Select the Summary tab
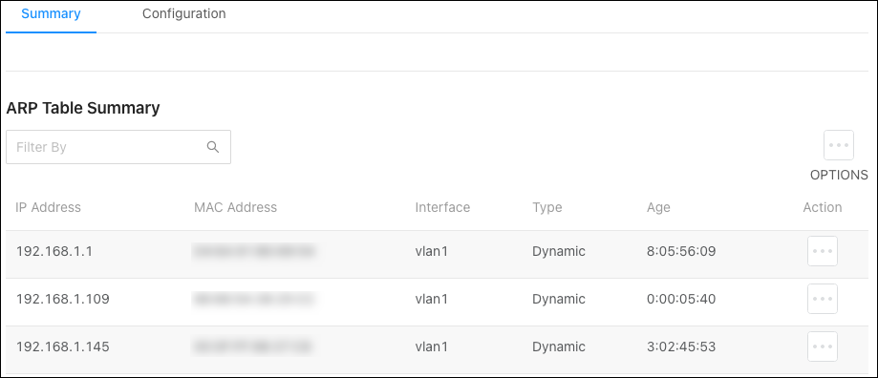Screen dimensions: 878x378 (51, 13)
